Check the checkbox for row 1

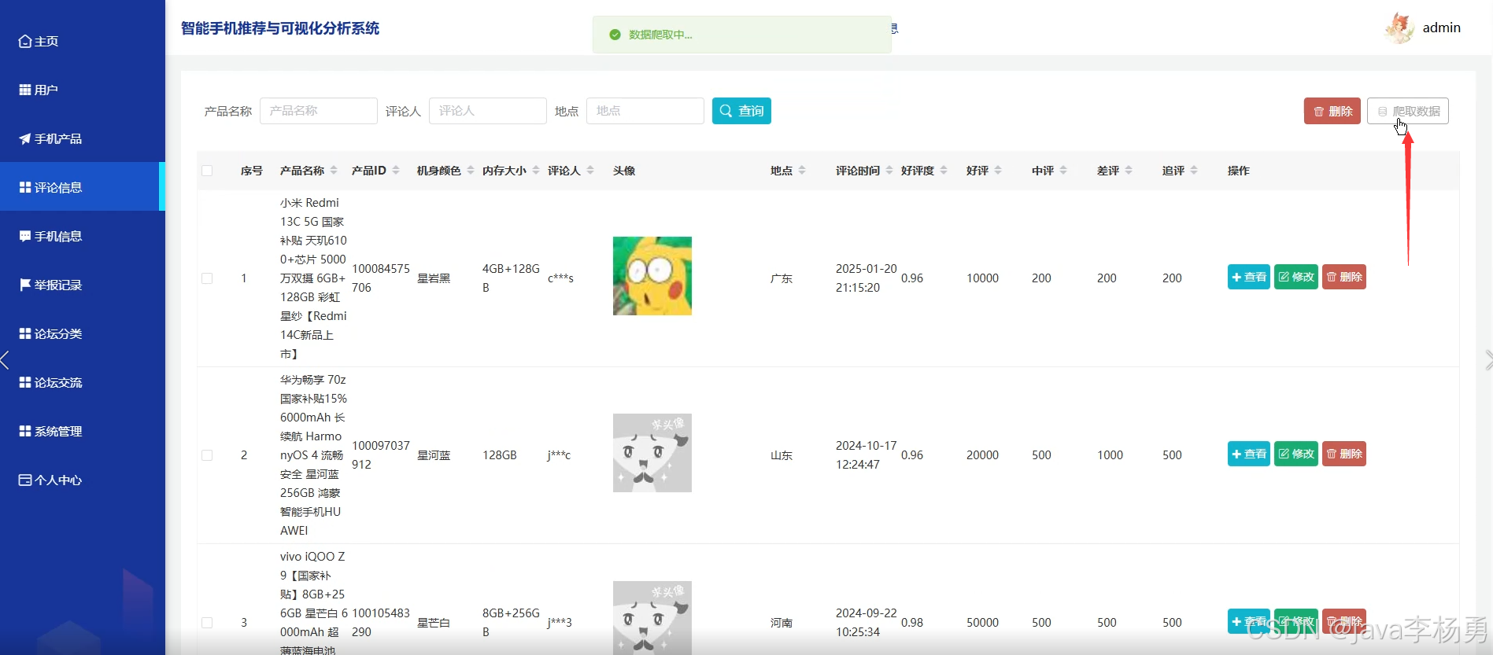pyautogui.click(x=207, y=278)
